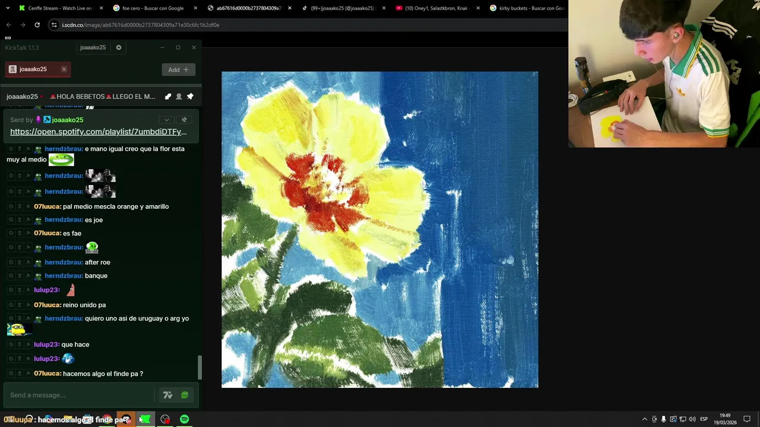The image size is (760, 427).
Task: Ban icon on 'hacemos algo el finde' message
Action: coord(11,374)
